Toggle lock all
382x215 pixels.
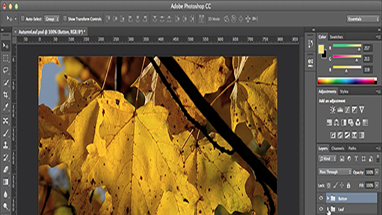349,186
